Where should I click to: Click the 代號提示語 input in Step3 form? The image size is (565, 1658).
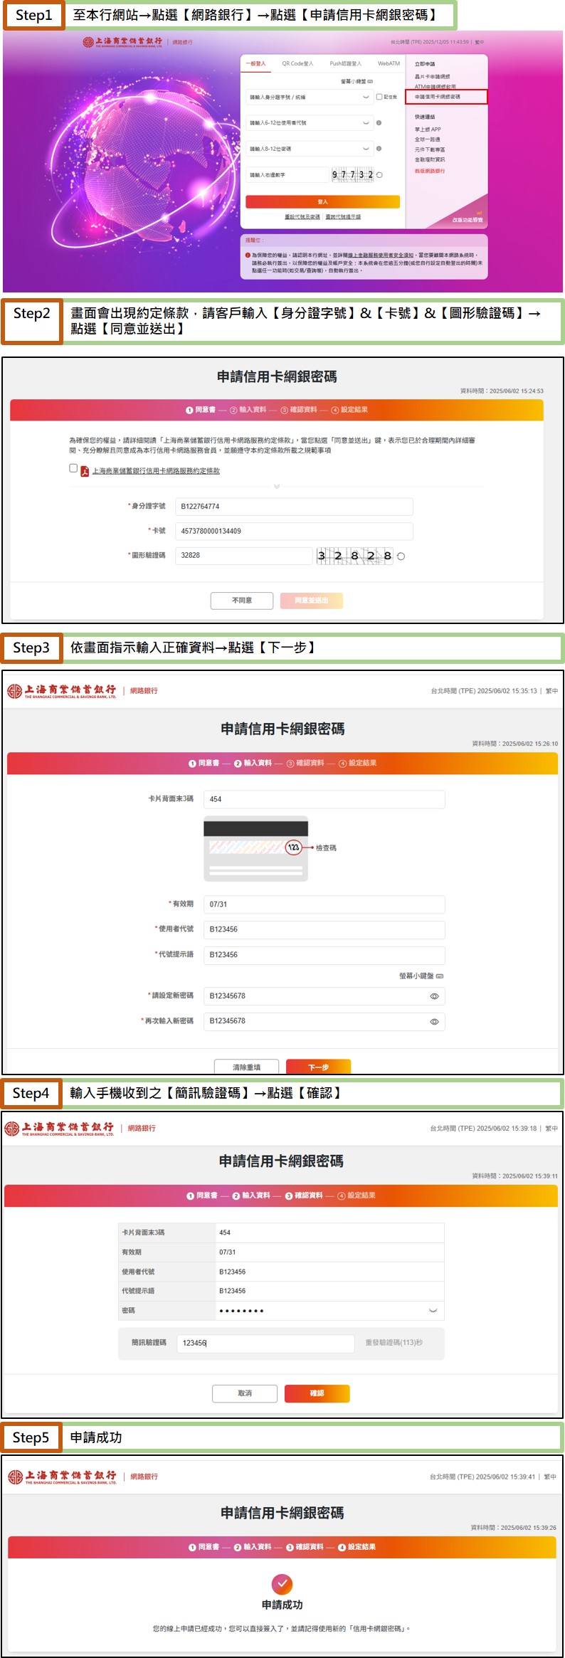click(x=324, y=955)
